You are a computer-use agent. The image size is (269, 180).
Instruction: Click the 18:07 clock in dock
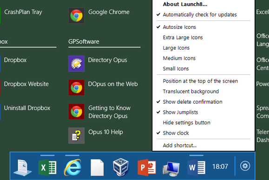tap(220, 167)
